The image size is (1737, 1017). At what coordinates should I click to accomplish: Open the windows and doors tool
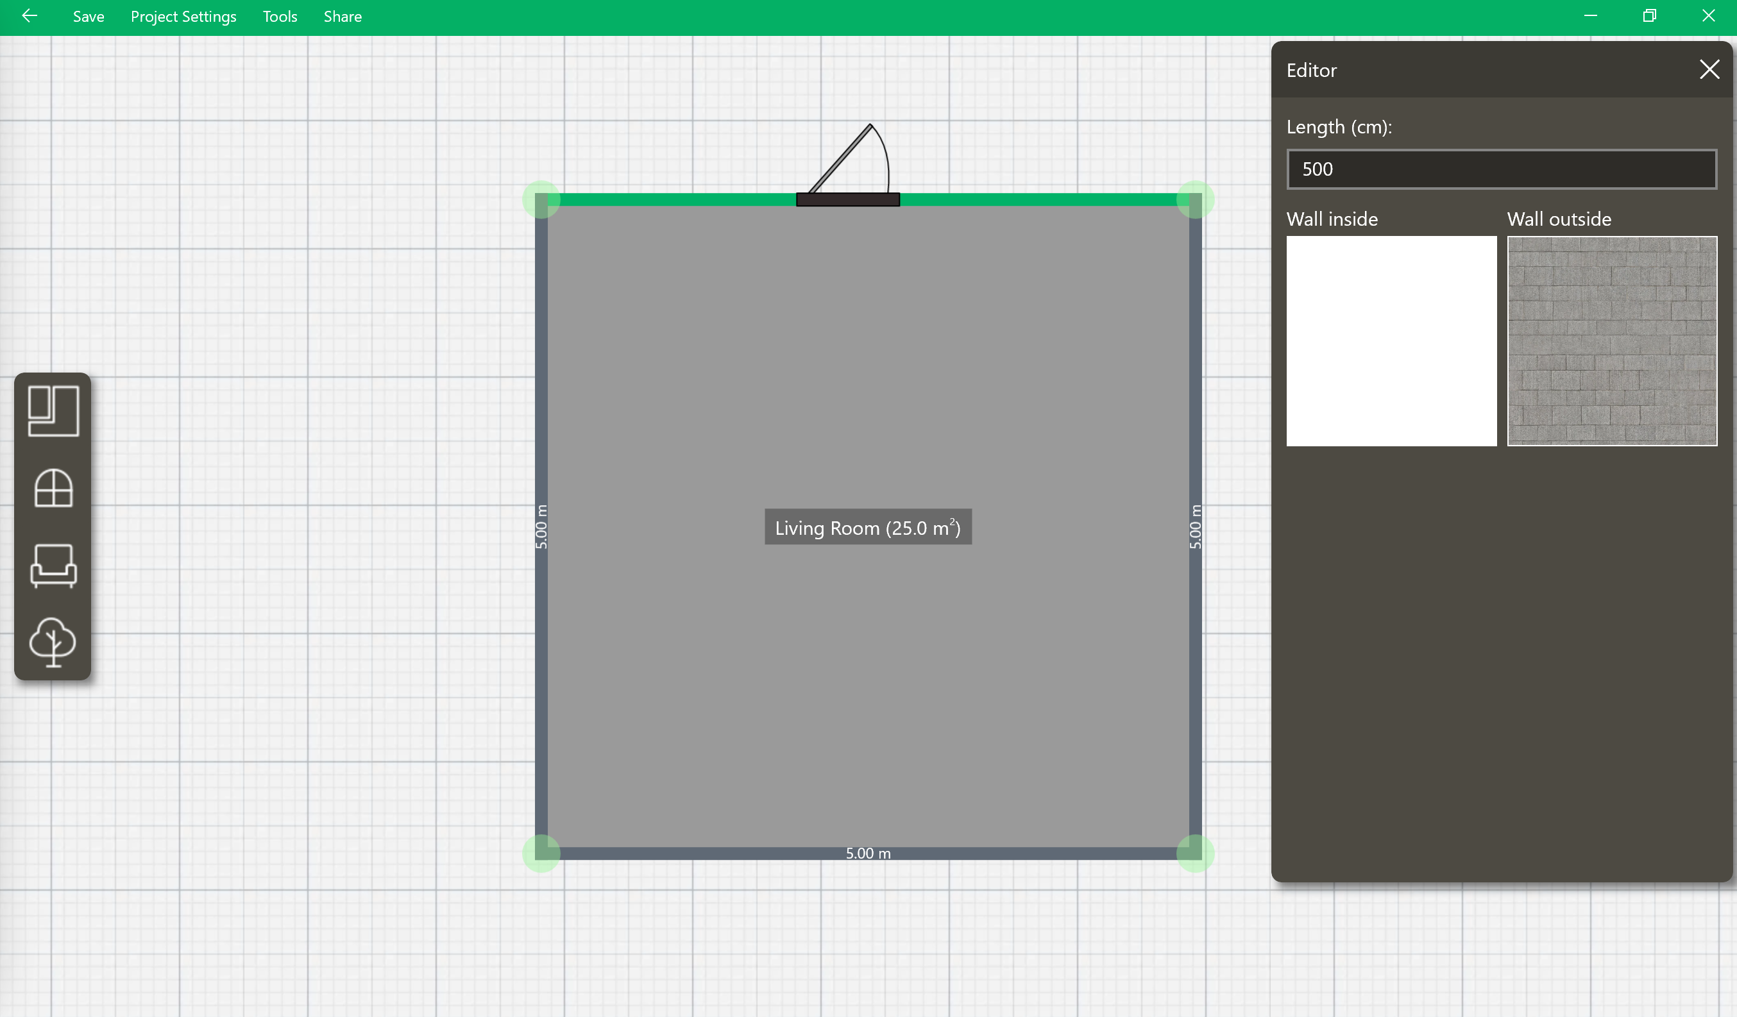(x=53, y=488)
